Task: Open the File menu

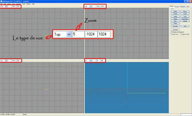Action: pyautogui.click(x=2, y=4)
